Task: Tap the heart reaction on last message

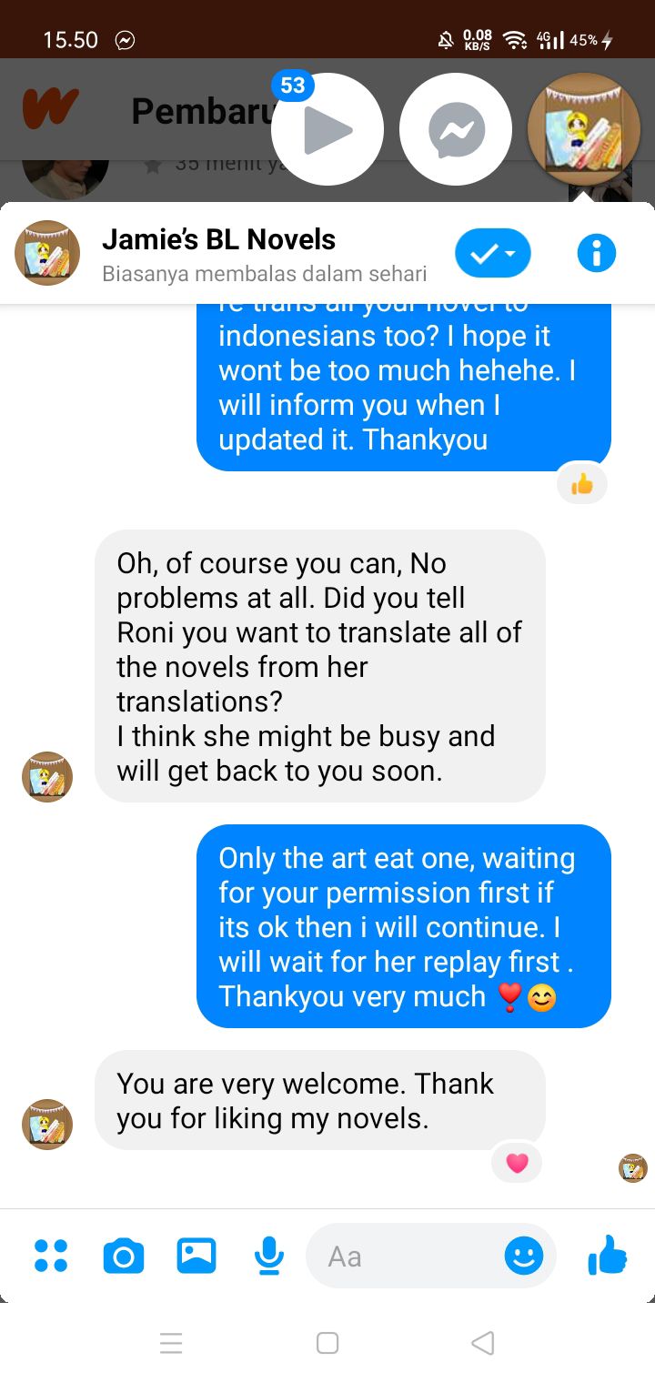Action: pos(517,1163)
